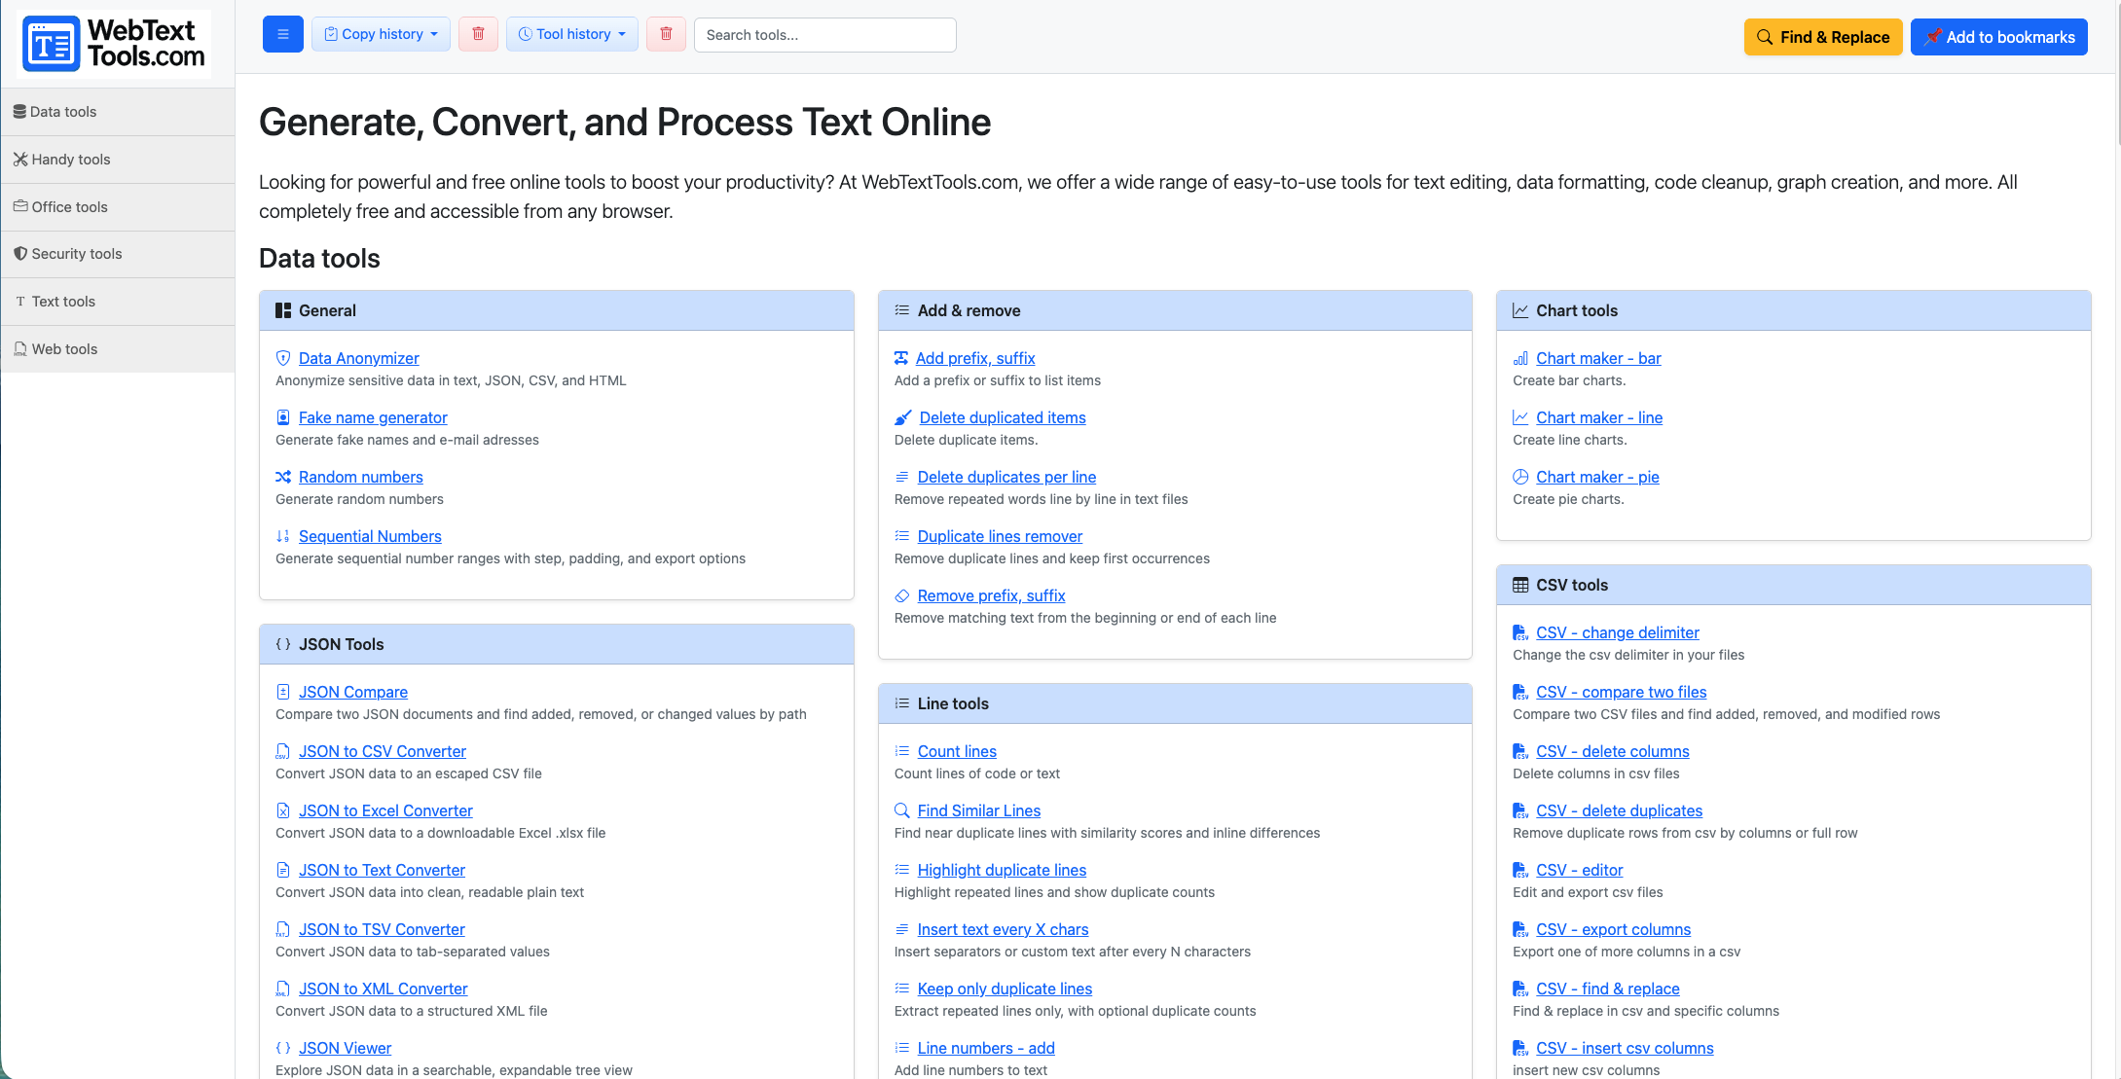Click the WebTextTools.com logo

pos(116,44)
